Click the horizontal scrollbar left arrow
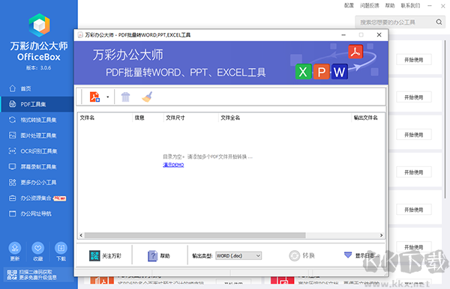The image size is (450, 289). (x=81, y=235)
